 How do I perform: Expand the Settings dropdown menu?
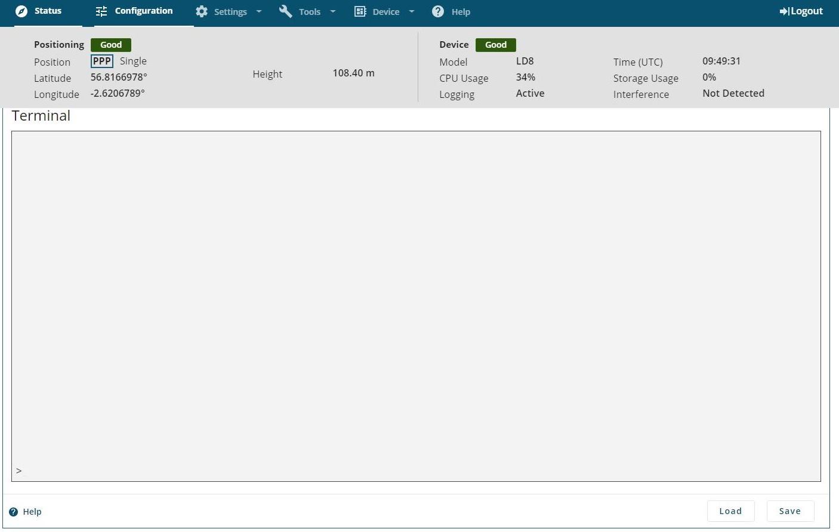tap(258, 11)
